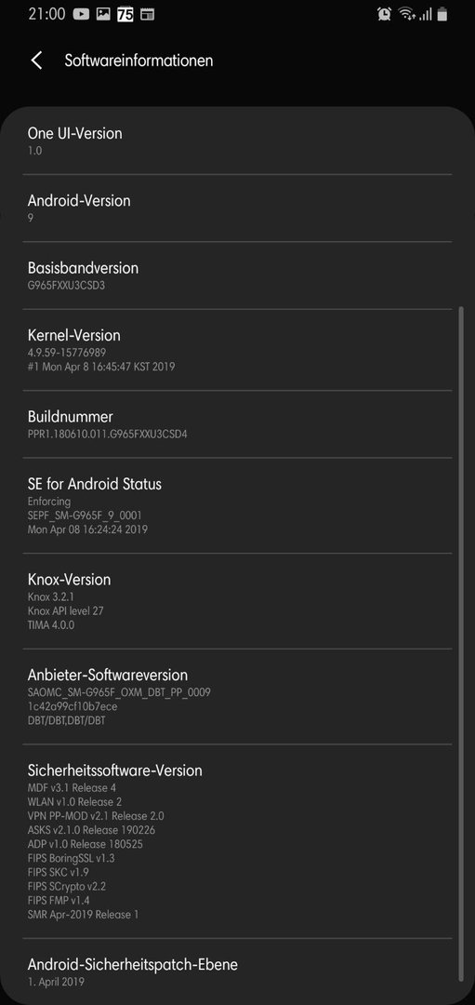
Task: Open Android-Sicherheitspatch-Ebene entry
Action: (x=238, y=971)
